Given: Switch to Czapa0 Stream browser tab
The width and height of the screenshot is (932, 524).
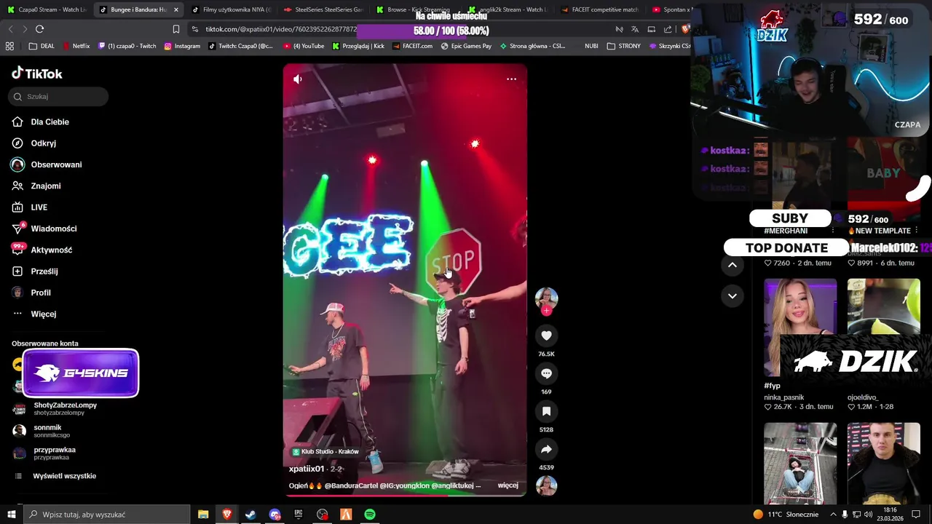Looking at the screenshot, I should [x=45, y=9].
